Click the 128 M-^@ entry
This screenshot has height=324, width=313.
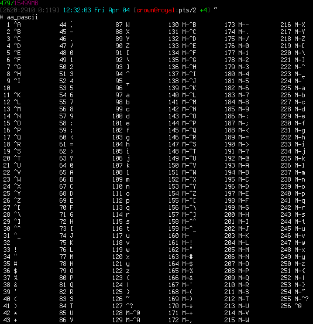point(126,313)
